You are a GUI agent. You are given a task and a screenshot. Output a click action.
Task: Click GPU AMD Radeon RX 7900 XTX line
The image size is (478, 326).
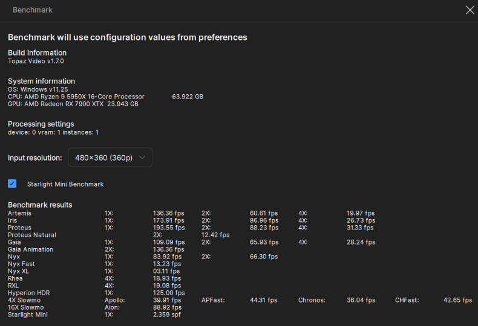tap(73, 104)
